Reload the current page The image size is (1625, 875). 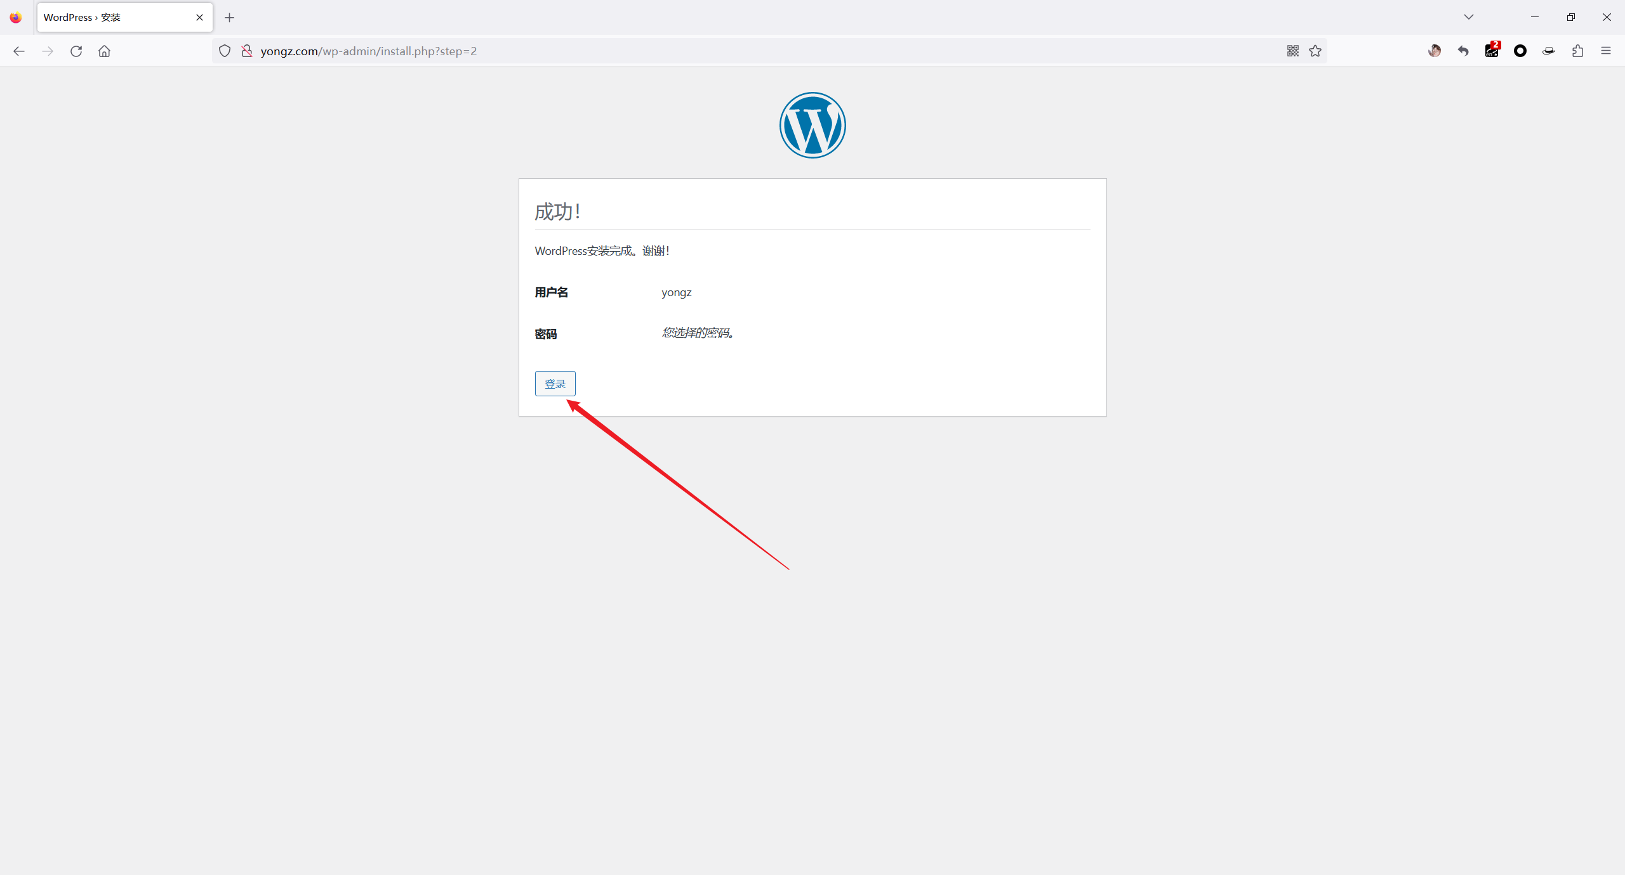[76, 51]
